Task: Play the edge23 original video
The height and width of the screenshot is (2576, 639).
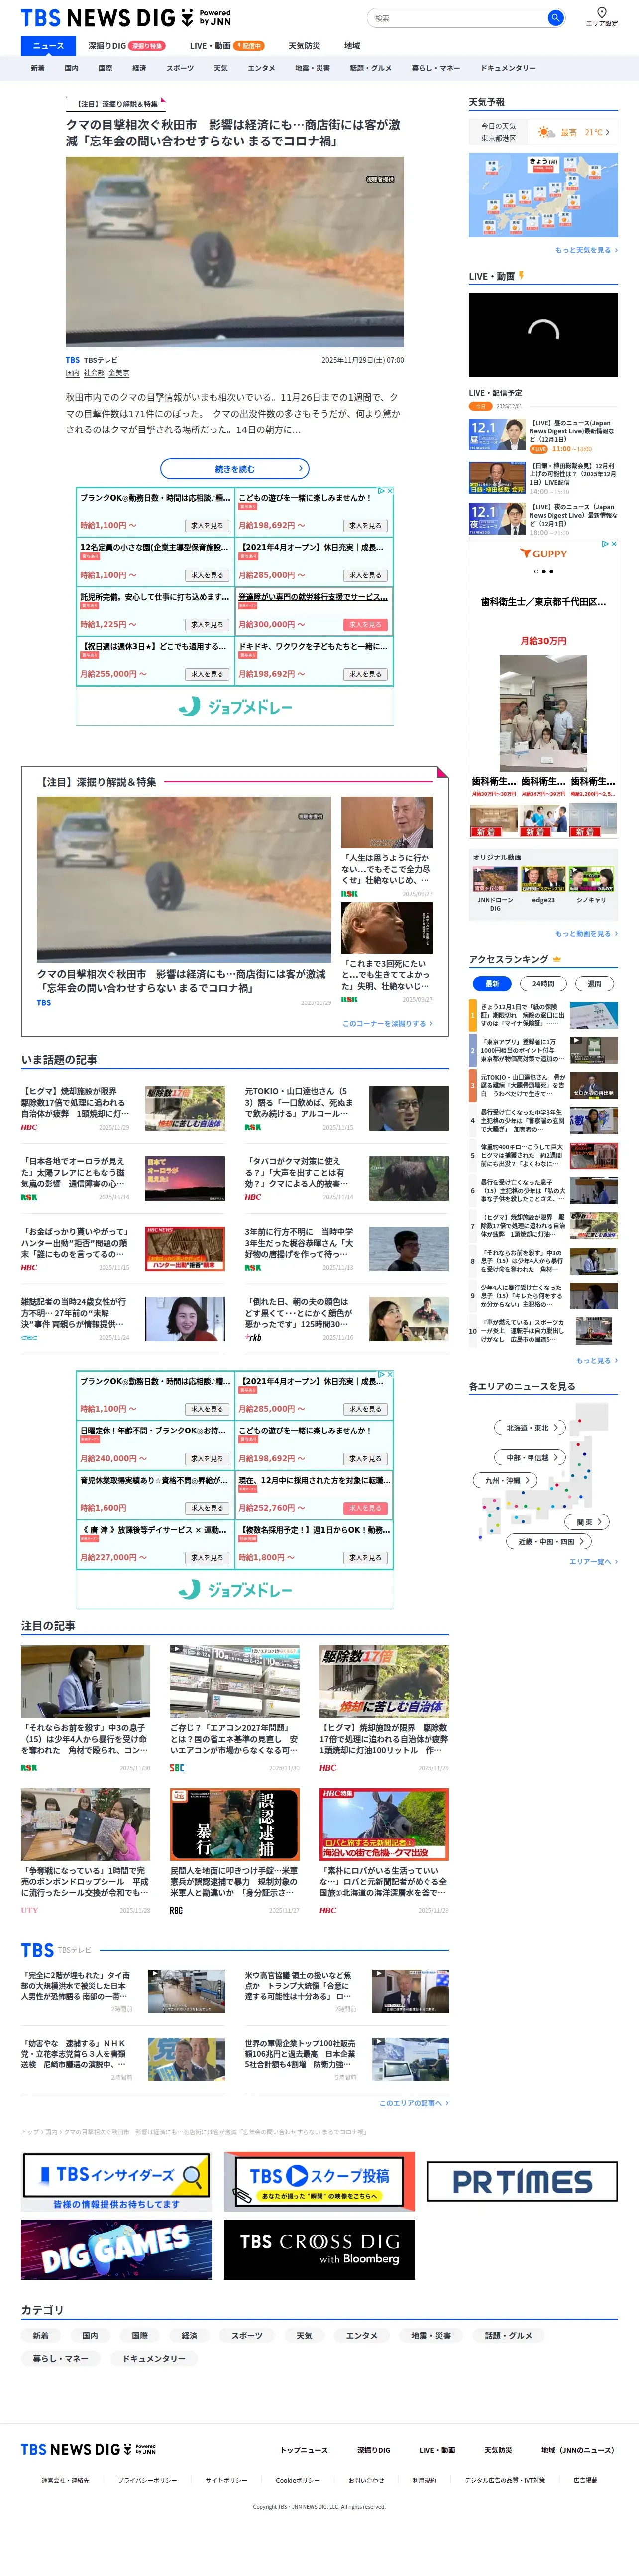Action: pyautogui.click(x=543, y=879)
